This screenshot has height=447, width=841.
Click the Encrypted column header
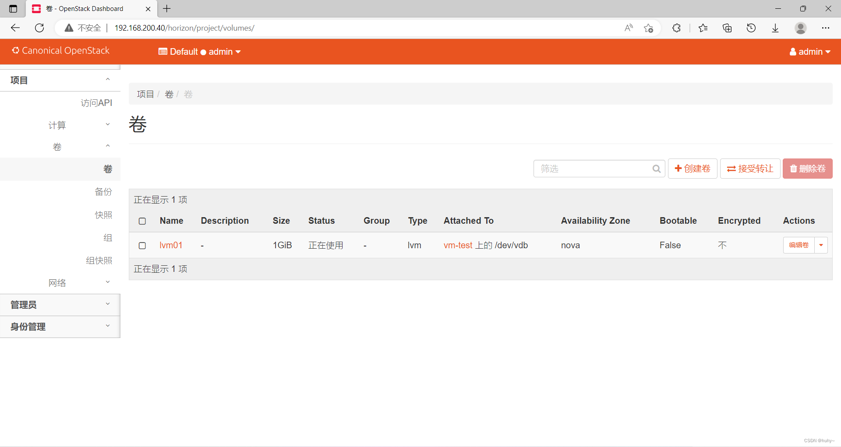739,221
